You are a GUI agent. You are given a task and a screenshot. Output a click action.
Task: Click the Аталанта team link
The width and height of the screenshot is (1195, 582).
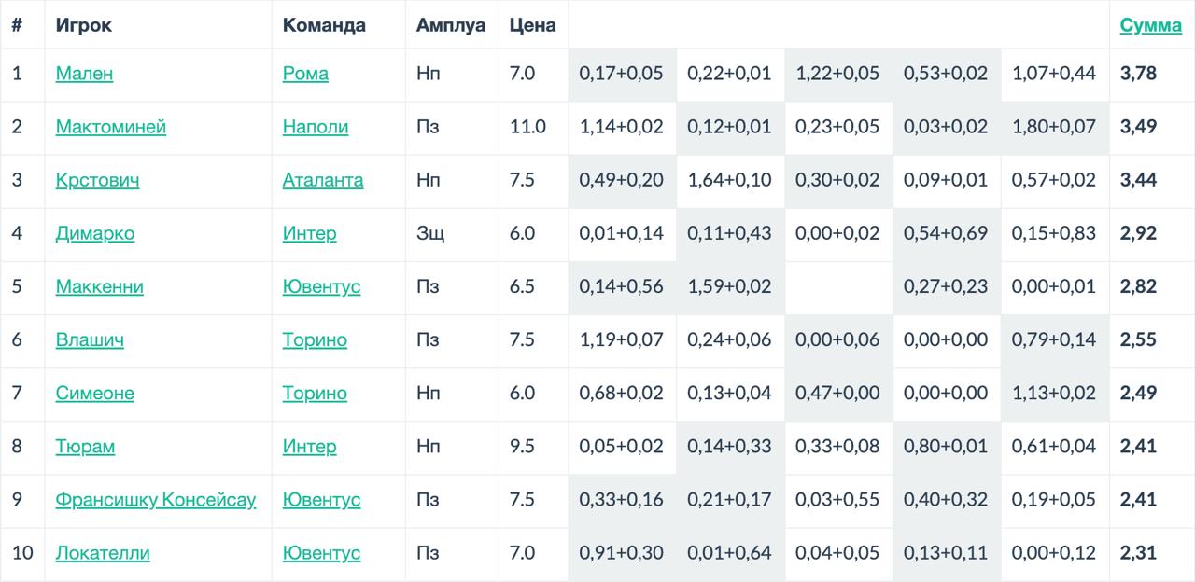click(x=323, y=180)
